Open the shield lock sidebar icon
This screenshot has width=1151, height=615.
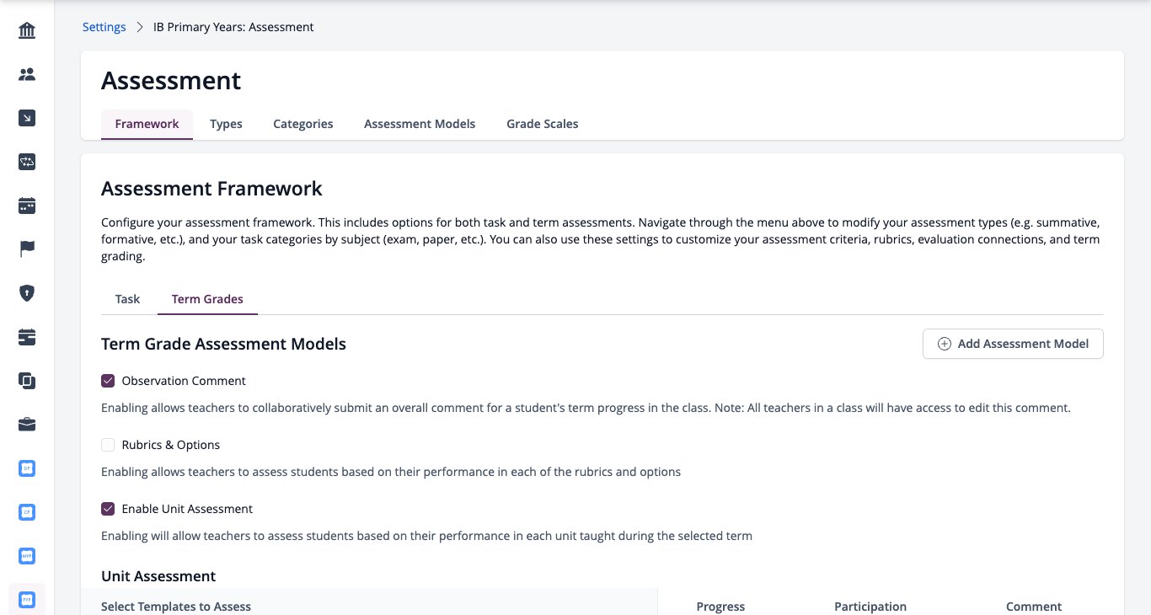pos(27,293)
